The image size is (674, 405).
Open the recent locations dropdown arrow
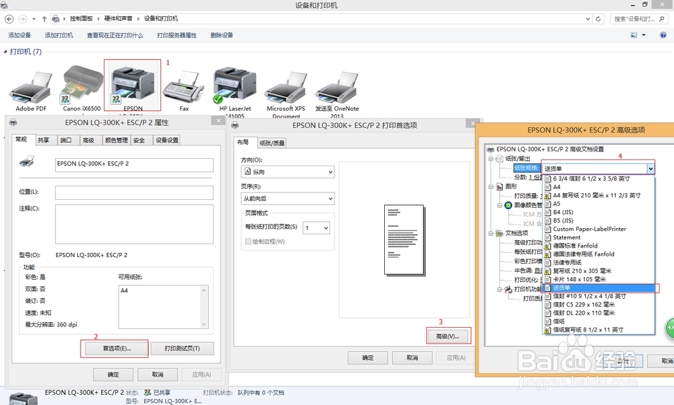34,19
